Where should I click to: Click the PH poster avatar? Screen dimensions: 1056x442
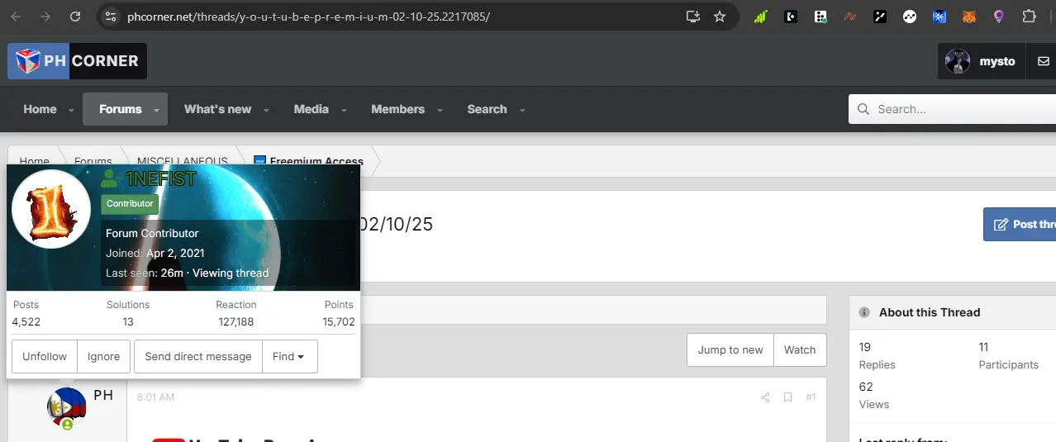point(67,407)
